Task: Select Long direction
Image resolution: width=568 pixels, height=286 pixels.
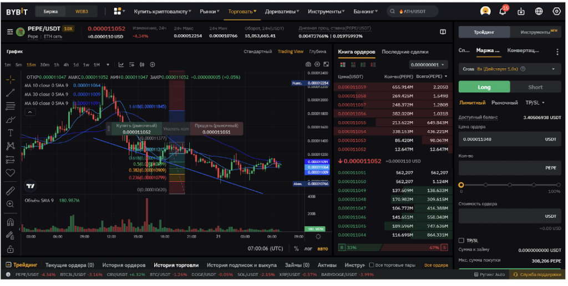Action: (x=484, y=87)
